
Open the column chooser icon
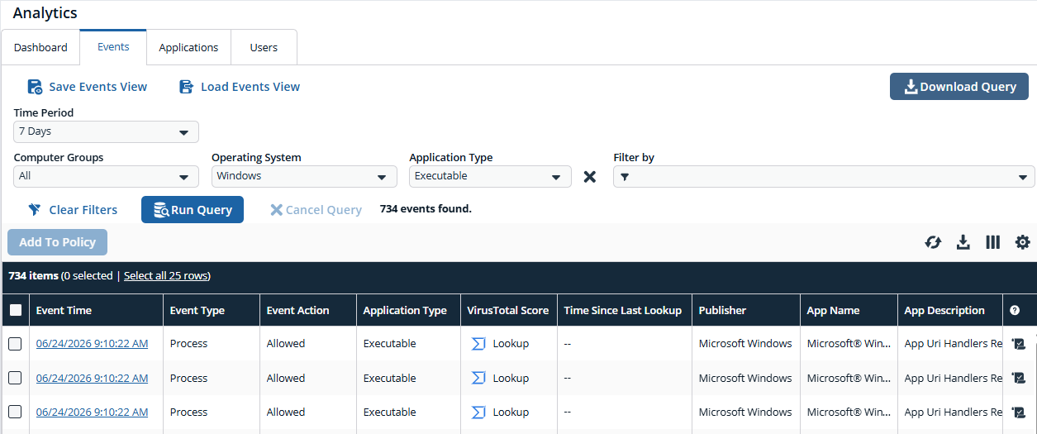993,242
